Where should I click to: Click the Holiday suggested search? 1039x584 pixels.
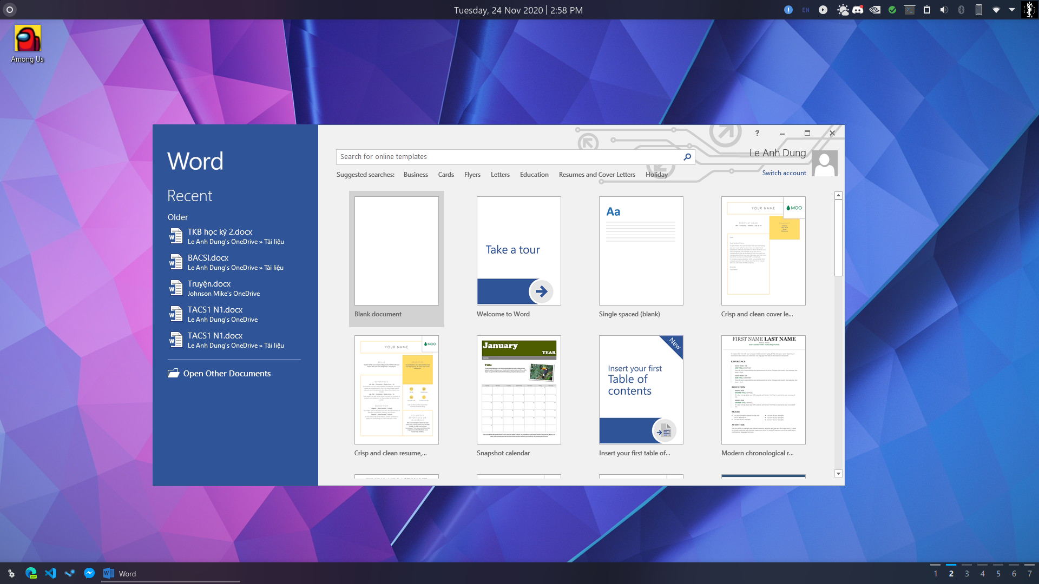tap(656, 175)
